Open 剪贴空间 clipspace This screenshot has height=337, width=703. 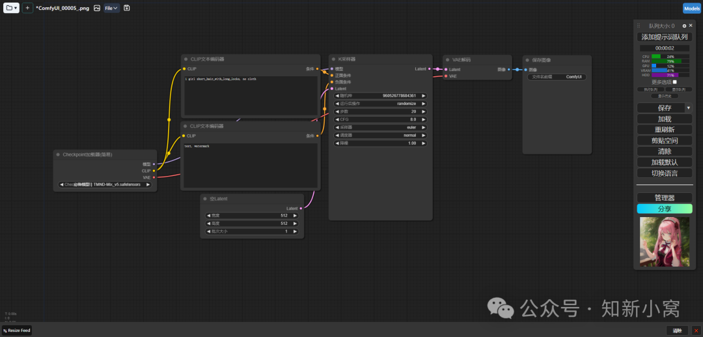(665, 140)
